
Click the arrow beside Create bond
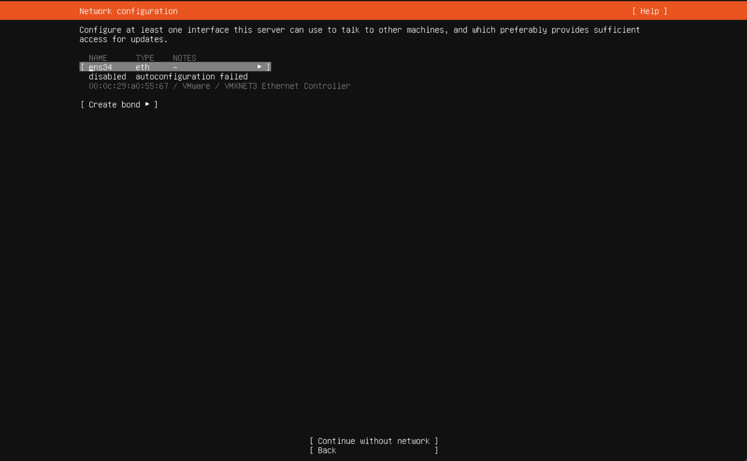(x=147, y=104)
